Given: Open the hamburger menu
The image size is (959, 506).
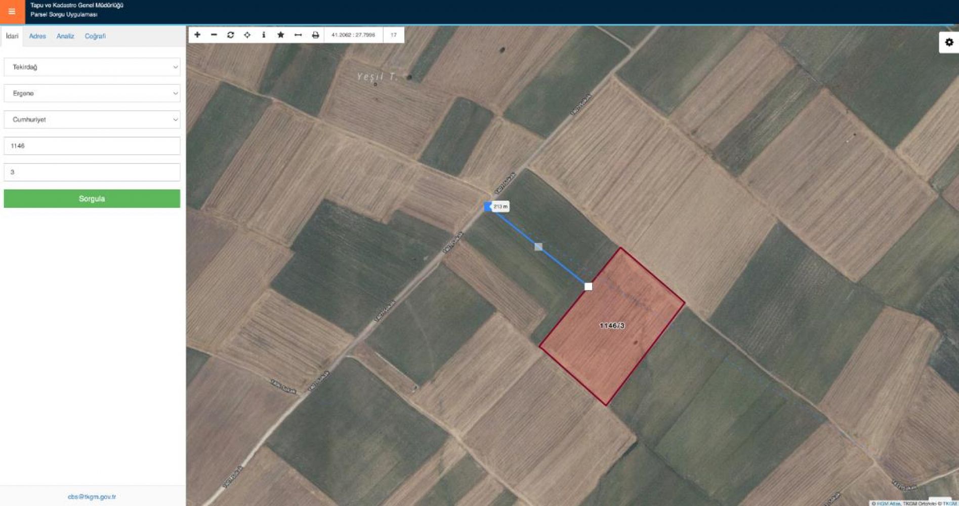Looking at the screenshot, I should click(x=12, y=11).
